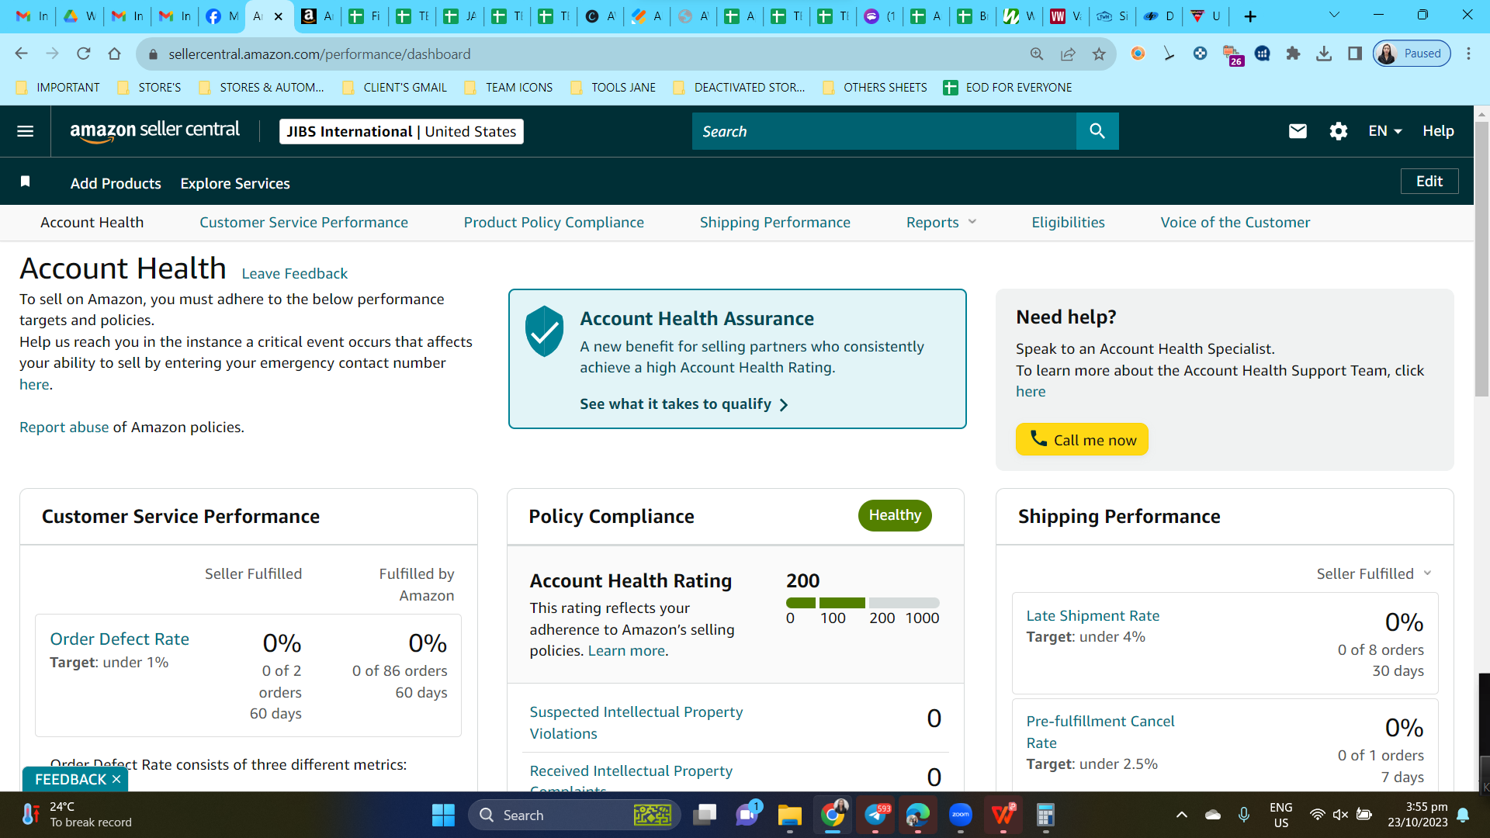Open Voice of the Customer tab

pyautogui.click(x=1235, y=223)
